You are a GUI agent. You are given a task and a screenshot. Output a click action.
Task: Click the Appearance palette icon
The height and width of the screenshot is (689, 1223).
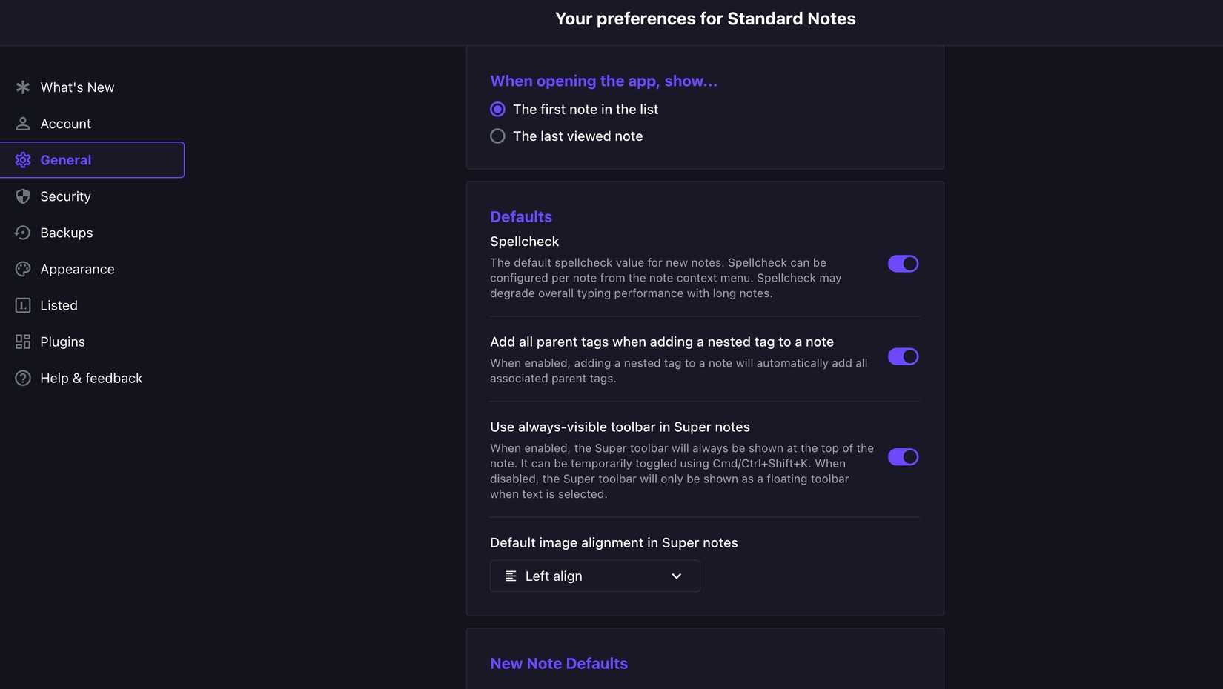coord(23,269)
